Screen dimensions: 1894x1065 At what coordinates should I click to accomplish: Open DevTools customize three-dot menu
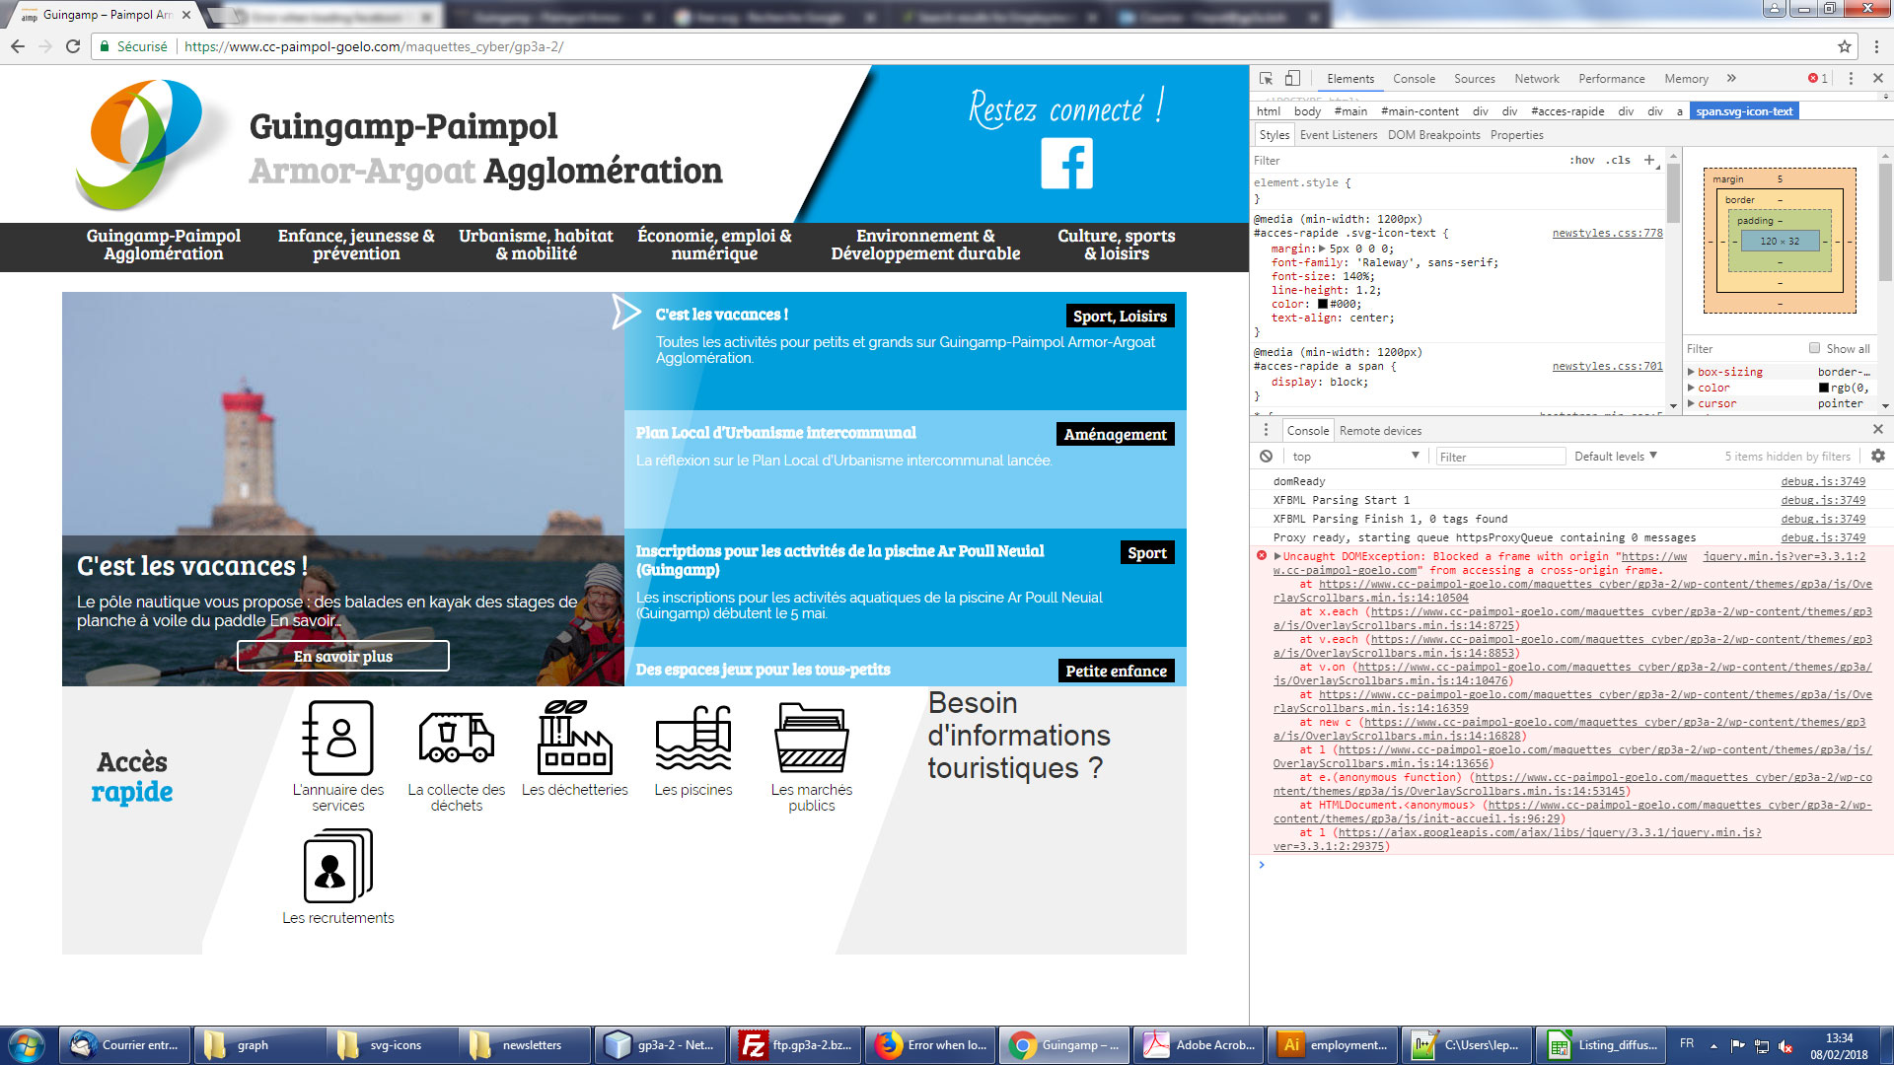(1851, 78)
